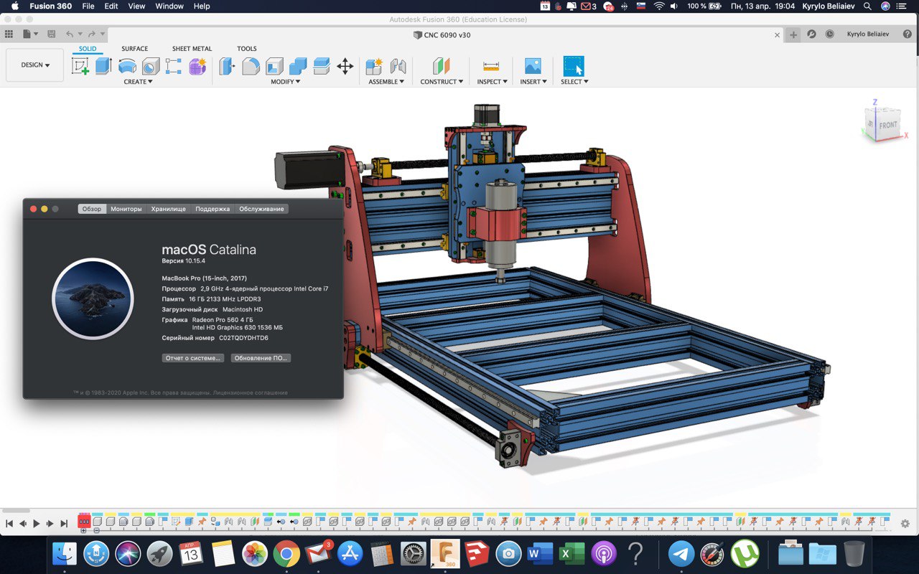The height and width of the screenshot is (574, 919).
Task: Select the New Component tool
Action: pos(374,67)
